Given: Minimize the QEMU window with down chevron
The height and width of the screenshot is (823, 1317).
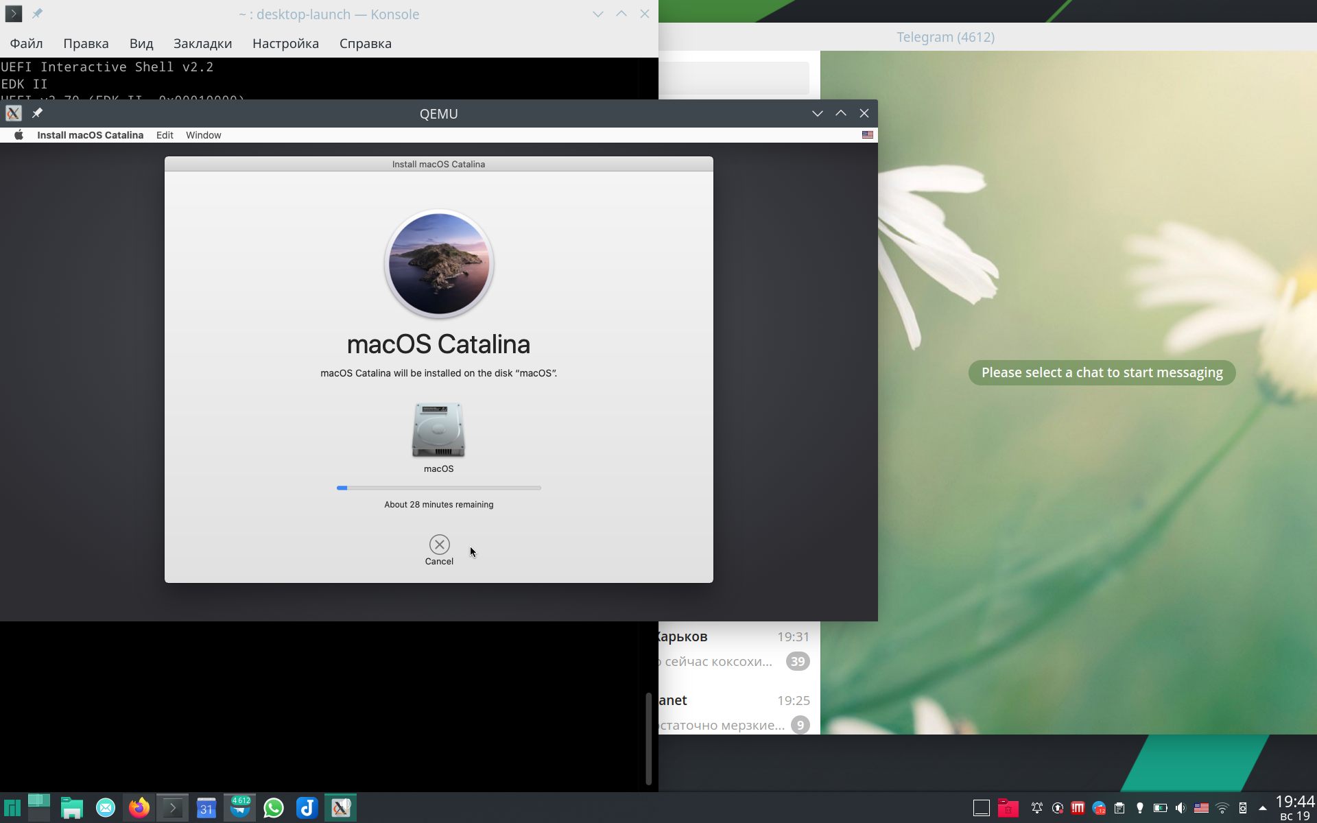Looking at the screenshot, I should coord(817,113).
